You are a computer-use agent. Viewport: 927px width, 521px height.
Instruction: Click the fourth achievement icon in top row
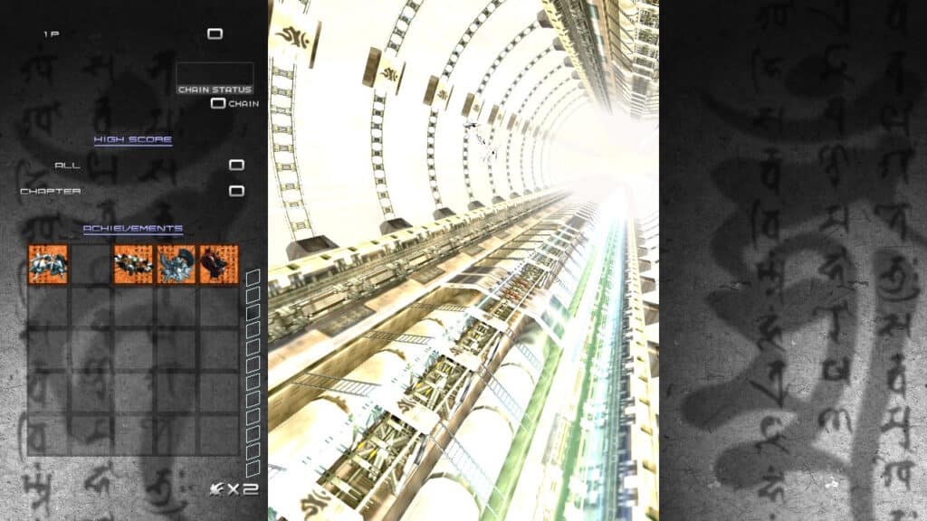[176, 264]
